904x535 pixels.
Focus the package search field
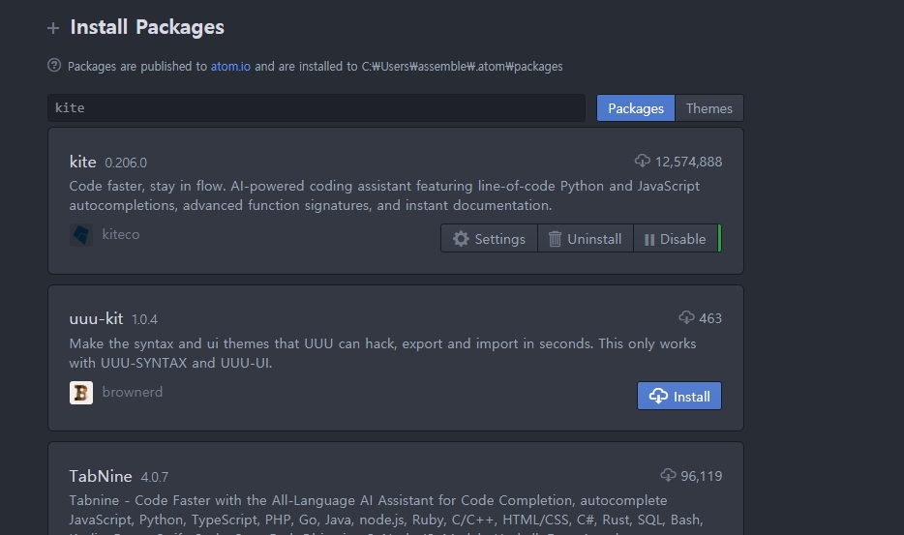click(x=316, y=108)
